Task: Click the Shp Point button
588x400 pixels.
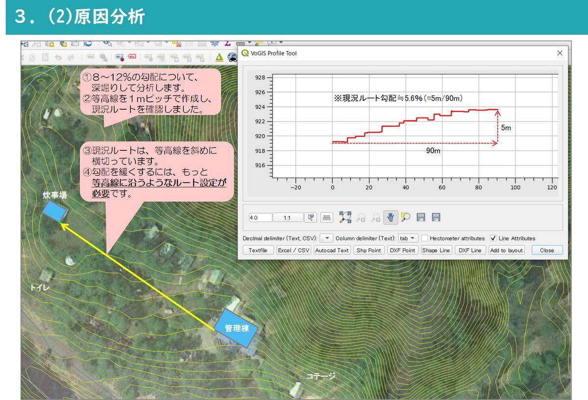Action: 368,250
